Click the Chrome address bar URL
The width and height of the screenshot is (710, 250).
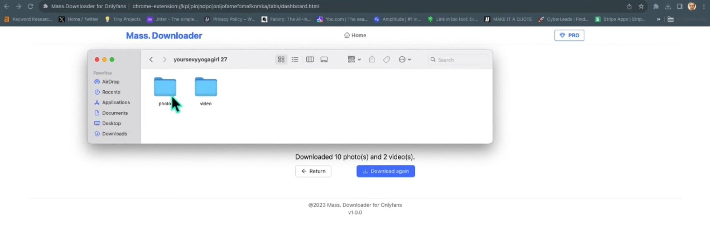pyautogui.click(x=226, y=6)
